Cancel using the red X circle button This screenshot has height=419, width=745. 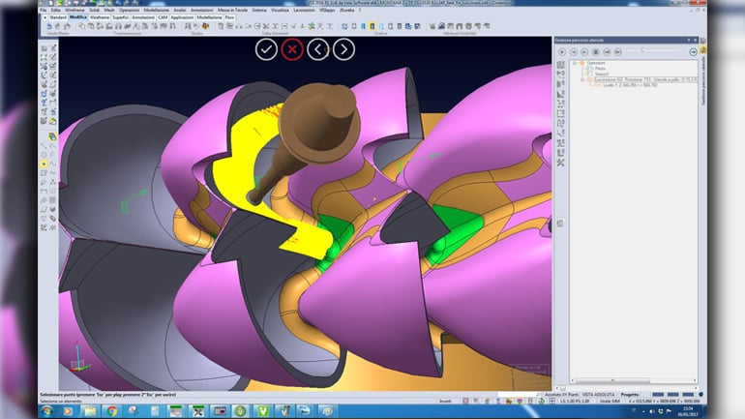[x=291, y=48]
